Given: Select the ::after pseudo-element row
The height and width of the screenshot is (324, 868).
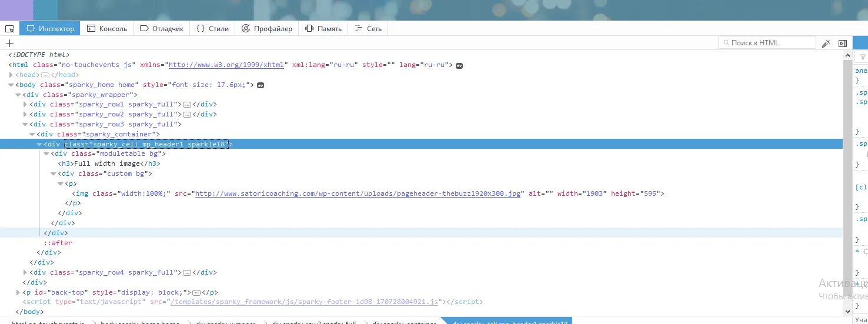Looking at the screenshot, I should pos(421,243).
